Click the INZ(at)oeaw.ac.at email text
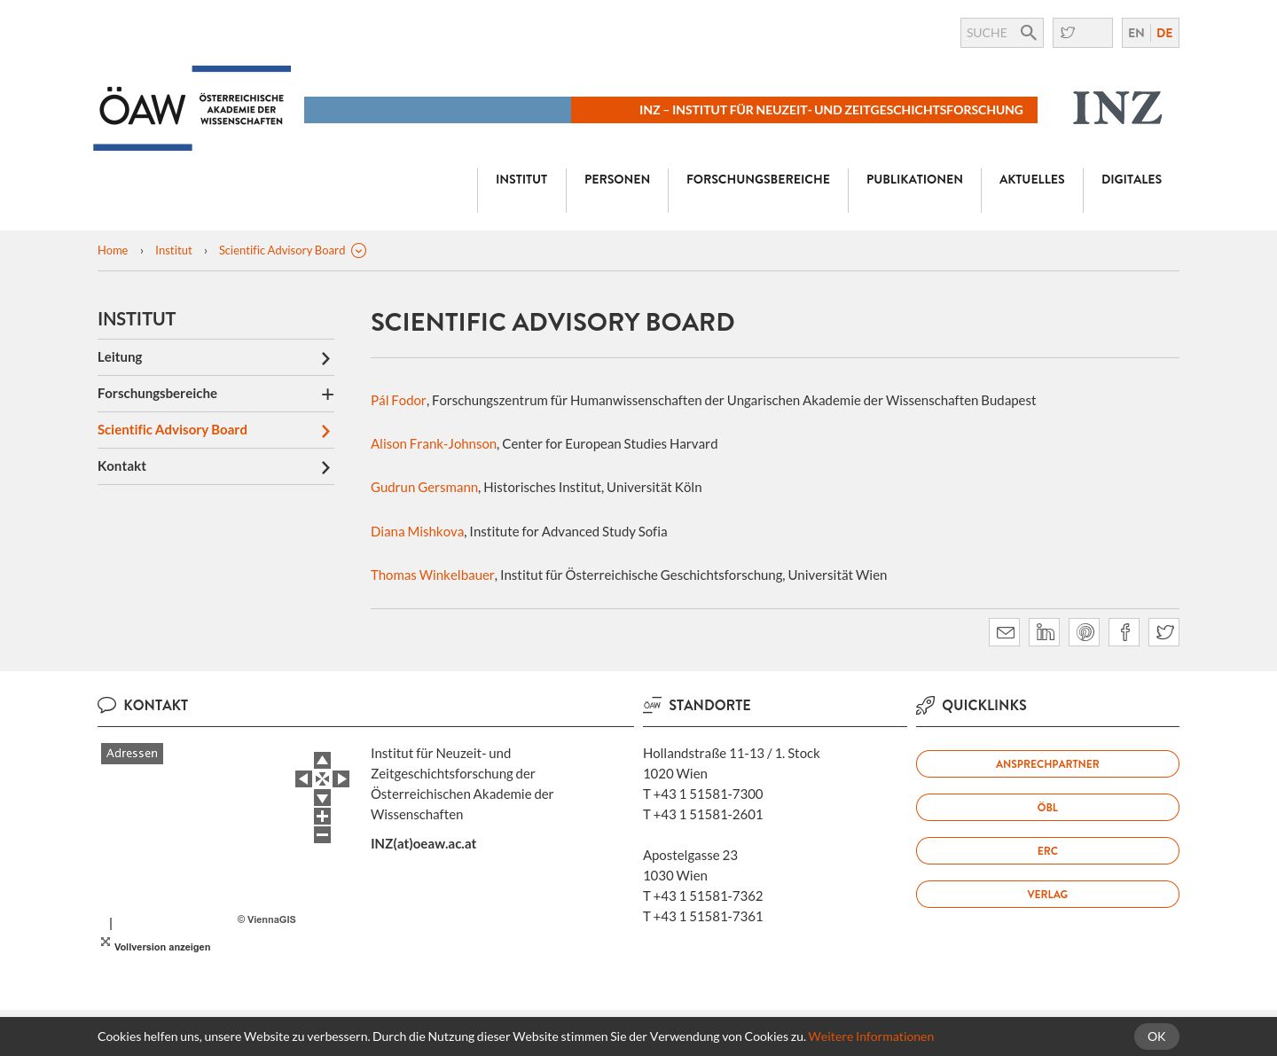Image resolution: width=1277 pixels, height=1056 pixels. click(423, 844)
